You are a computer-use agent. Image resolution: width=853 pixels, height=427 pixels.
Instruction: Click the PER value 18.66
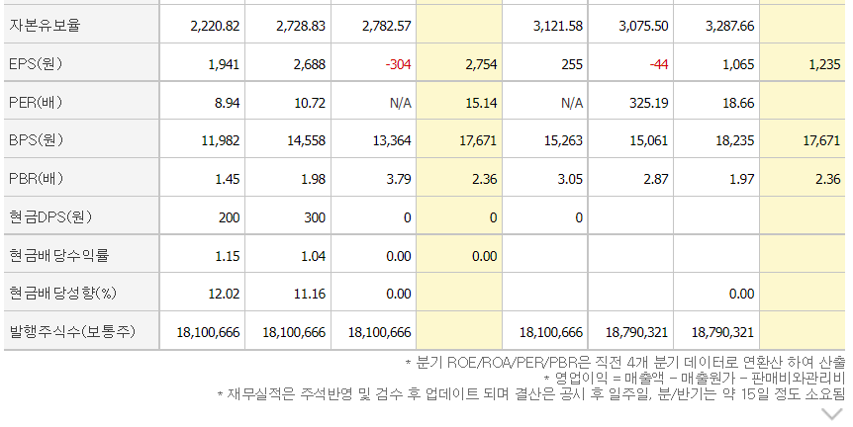pos(739,103)
